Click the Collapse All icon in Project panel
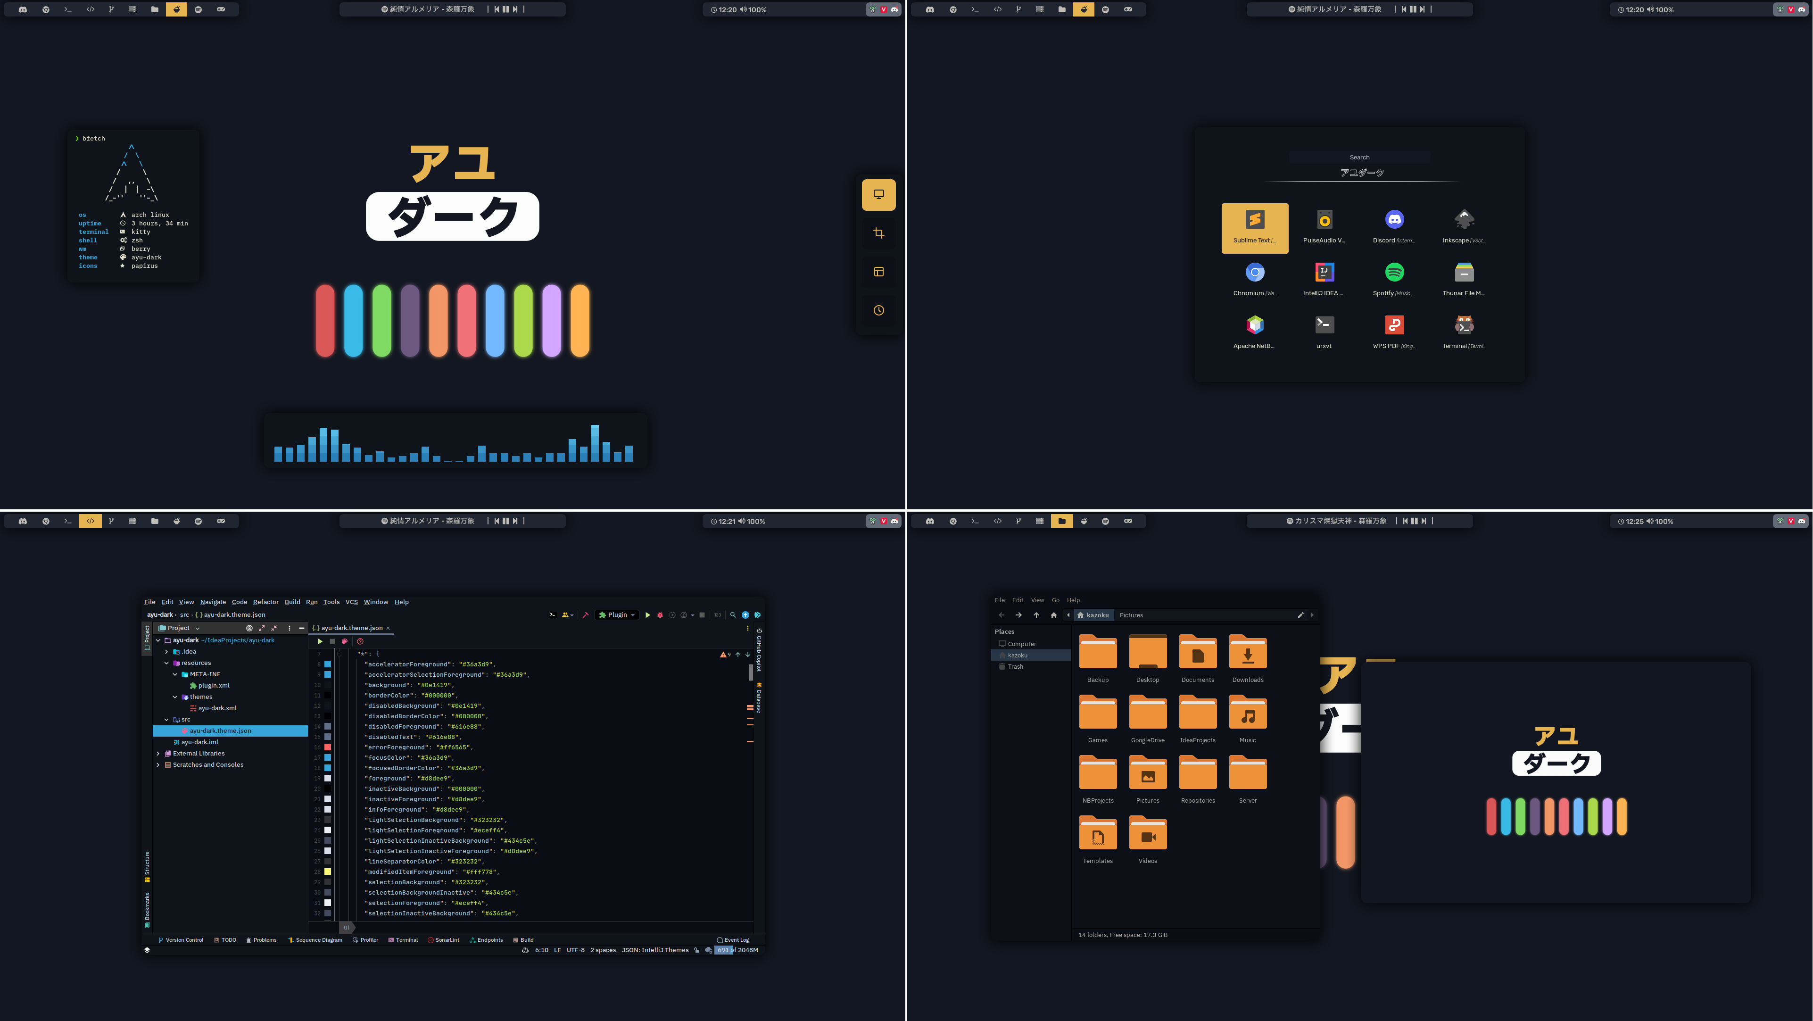Screen dimensions: 1813x1021 tap(274, 628)
